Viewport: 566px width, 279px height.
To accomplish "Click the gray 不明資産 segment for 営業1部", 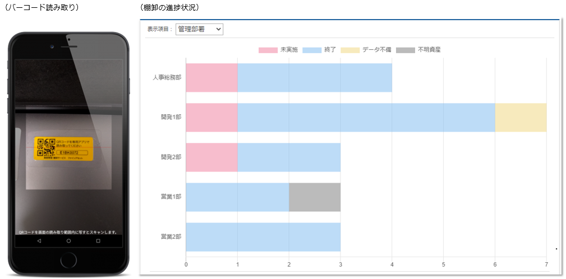I will 315,197.
